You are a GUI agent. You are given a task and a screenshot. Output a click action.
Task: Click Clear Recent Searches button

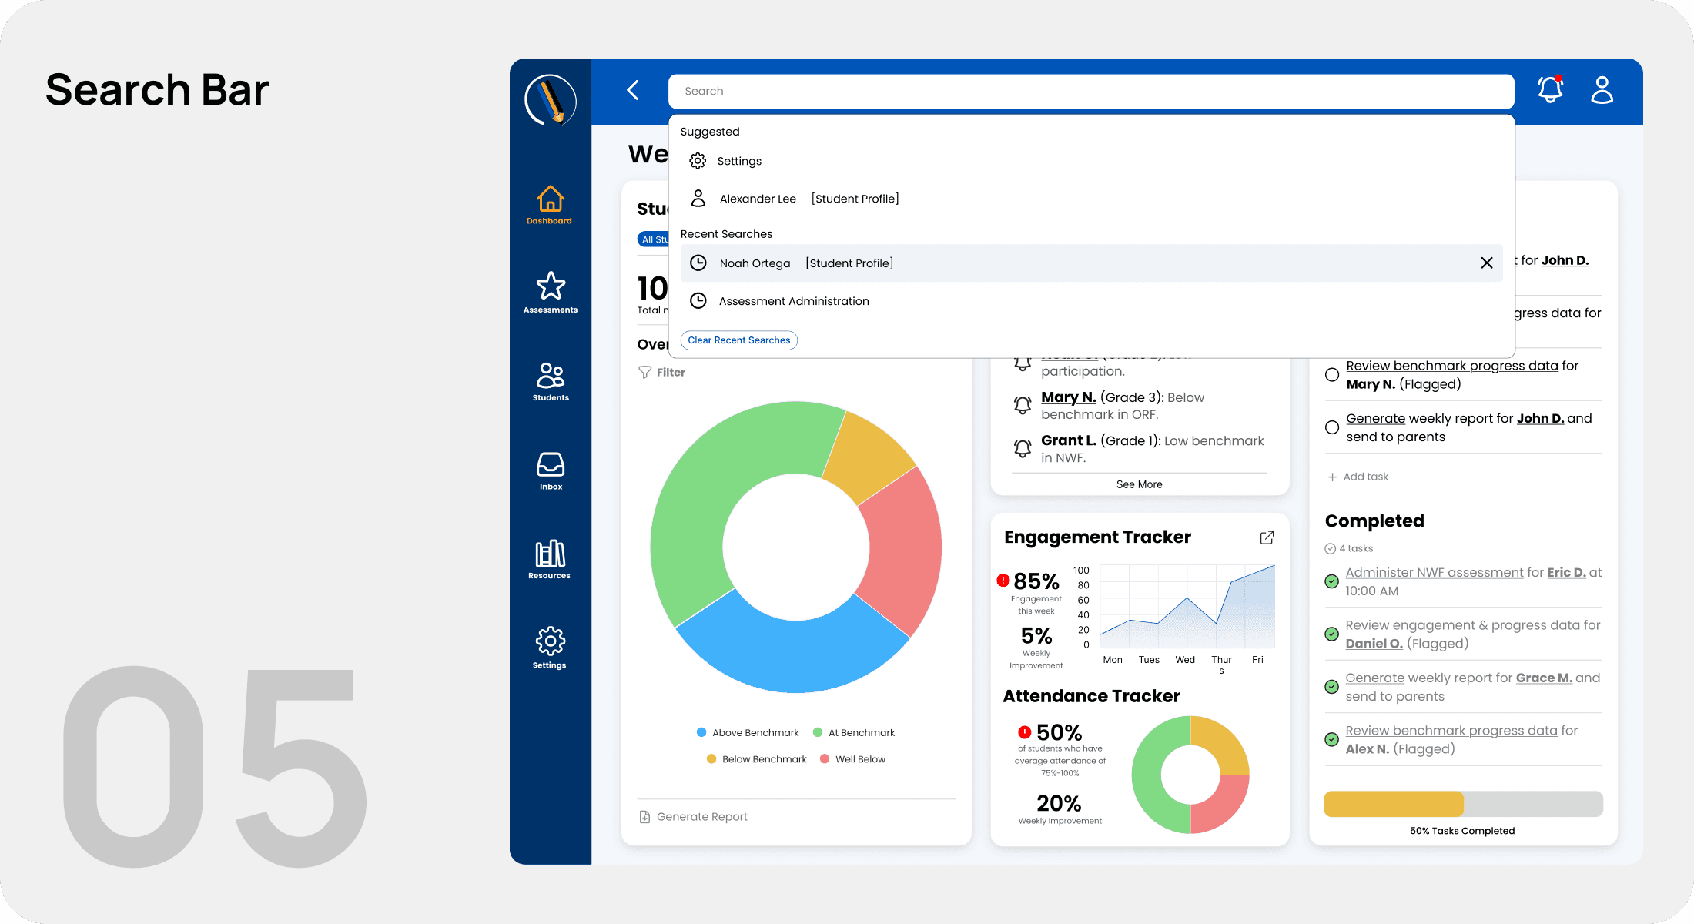738,340
